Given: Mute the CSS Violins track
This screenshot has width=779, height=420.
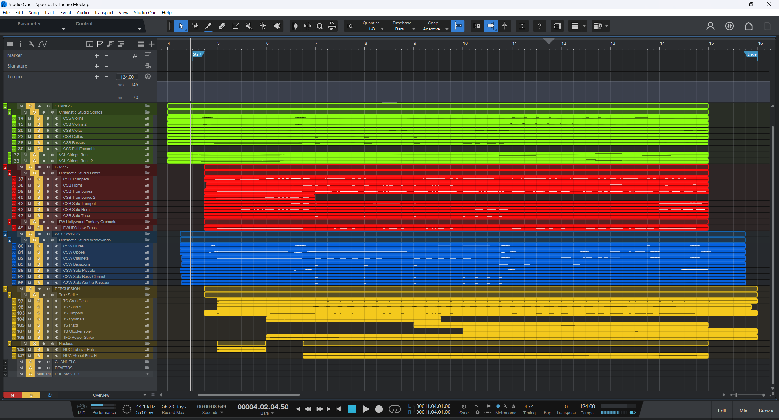Looking at the screenshot, I should [30, 118].
